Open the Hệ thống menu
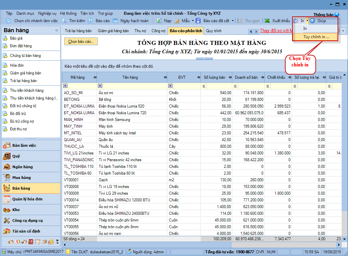348x256 pixels. (x=68, y=13)
